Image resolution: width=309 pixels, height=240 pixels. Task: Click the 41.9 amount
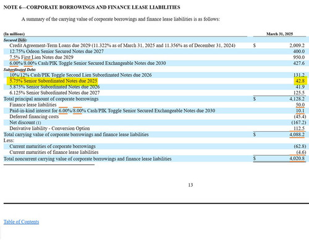(x=300, y=87)
